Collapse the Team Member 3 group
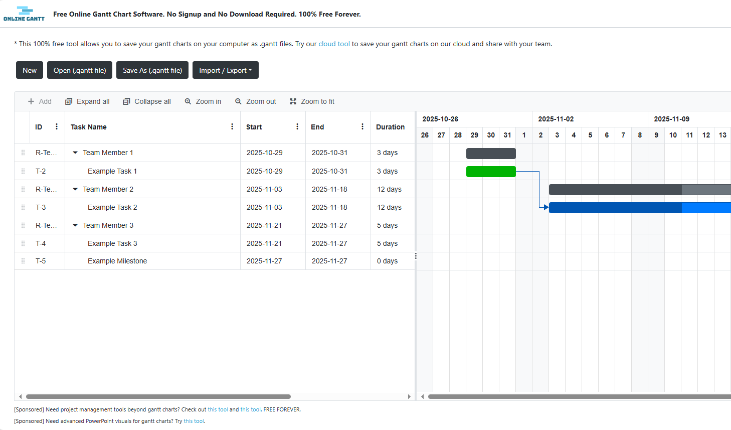731x430 pixels. (75, 225)
